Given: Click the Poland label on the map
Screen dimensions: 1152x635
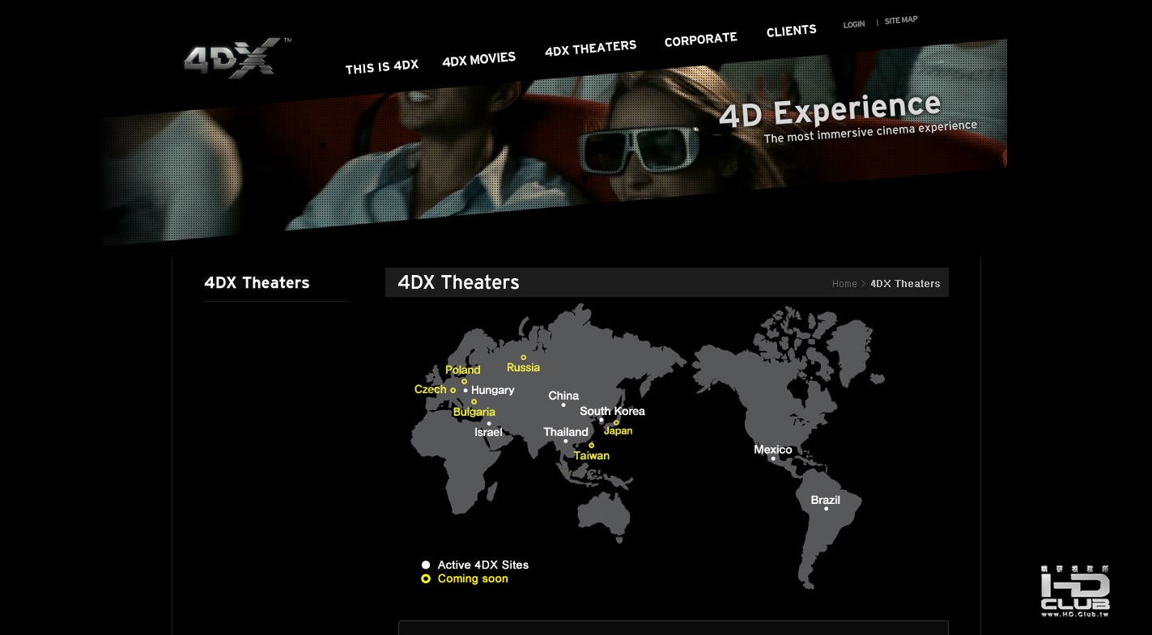Looking at the screenshot, I should point(463,370).
